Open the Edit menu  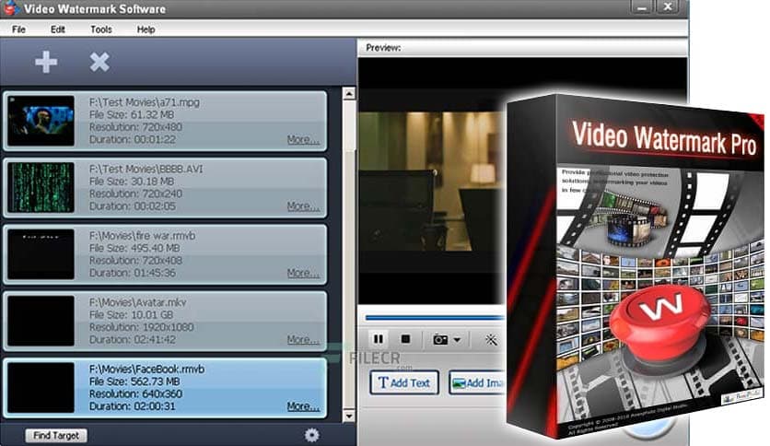[57, 29]
